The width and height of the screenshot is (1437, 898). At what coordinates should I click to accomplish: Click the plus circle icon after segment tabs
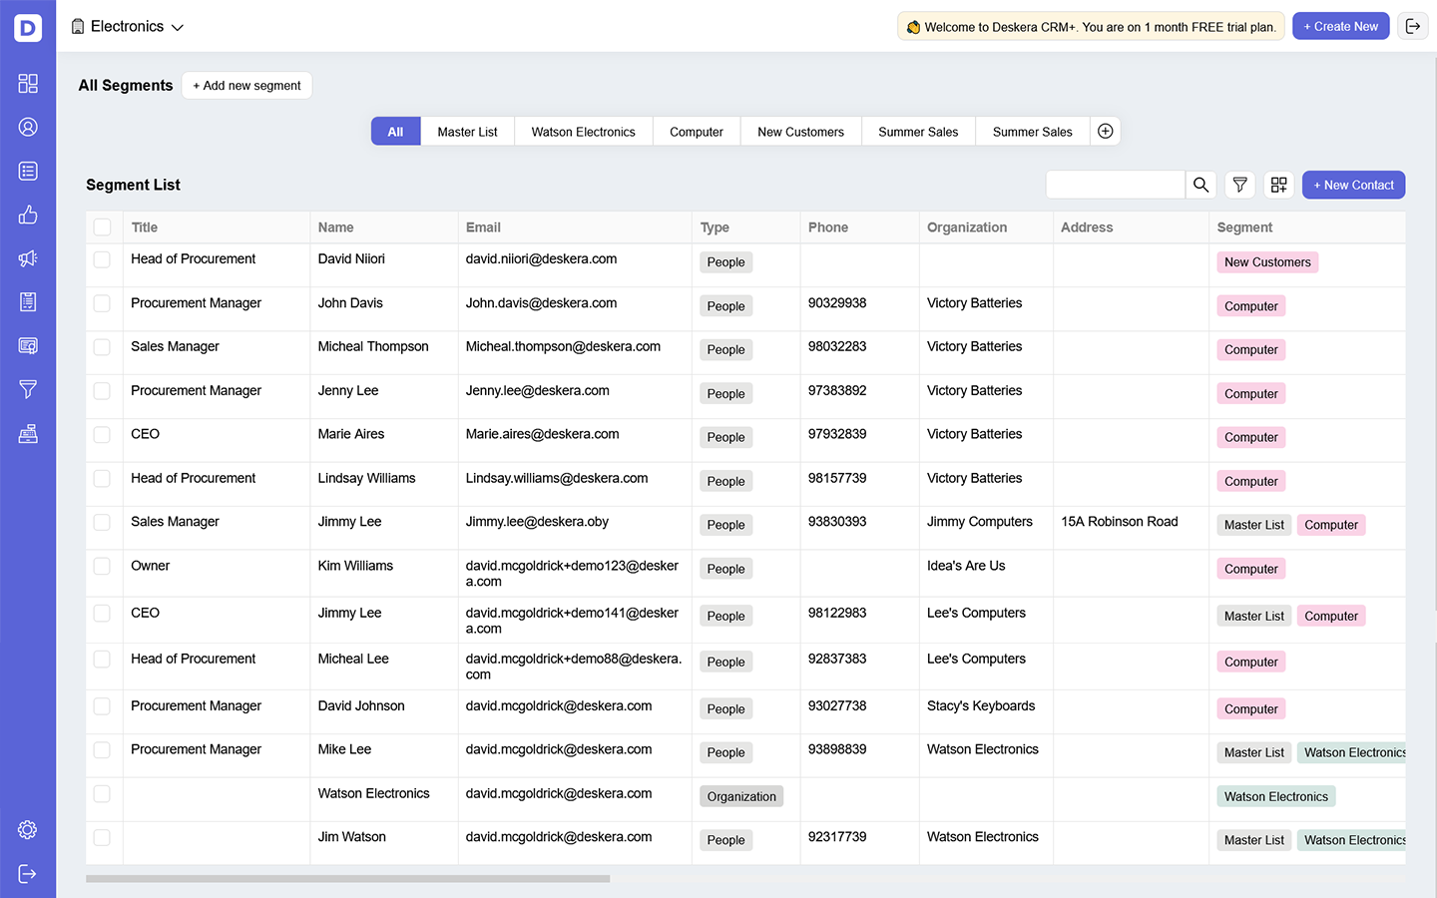tap(1105, 132)
